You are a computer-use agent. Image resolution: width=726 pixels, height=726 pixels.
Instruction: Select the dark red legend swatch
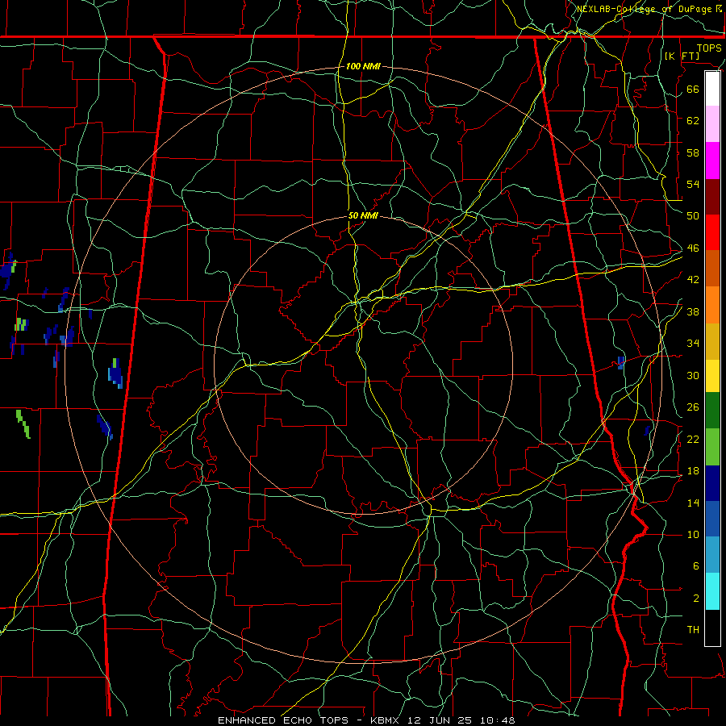(x=712, y=197)
